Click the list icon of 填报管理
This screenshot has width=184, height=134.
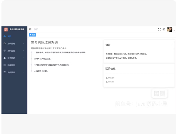click(5, 72)
